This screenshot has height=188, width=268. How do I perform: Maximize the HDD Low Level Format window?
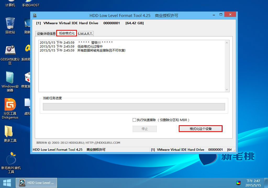click(221, 15)
